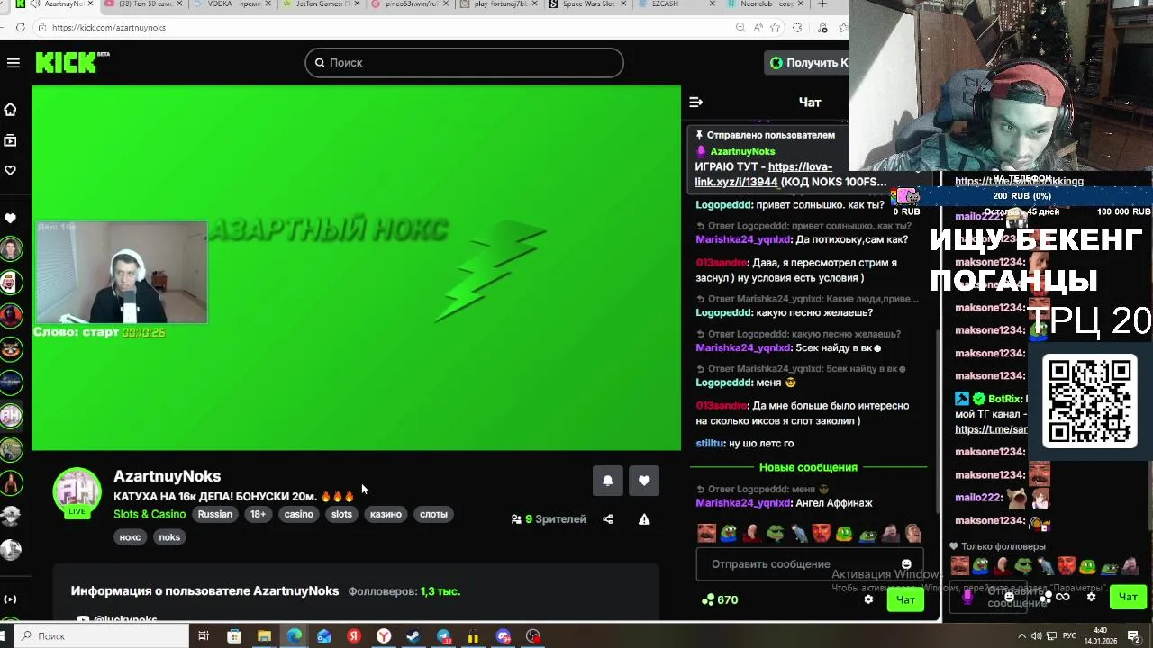
Task: Send message with main chat Чат button
Action: [x=905, y=599]
